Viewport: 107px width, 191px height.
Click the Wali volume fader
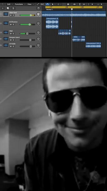[27, 34]
